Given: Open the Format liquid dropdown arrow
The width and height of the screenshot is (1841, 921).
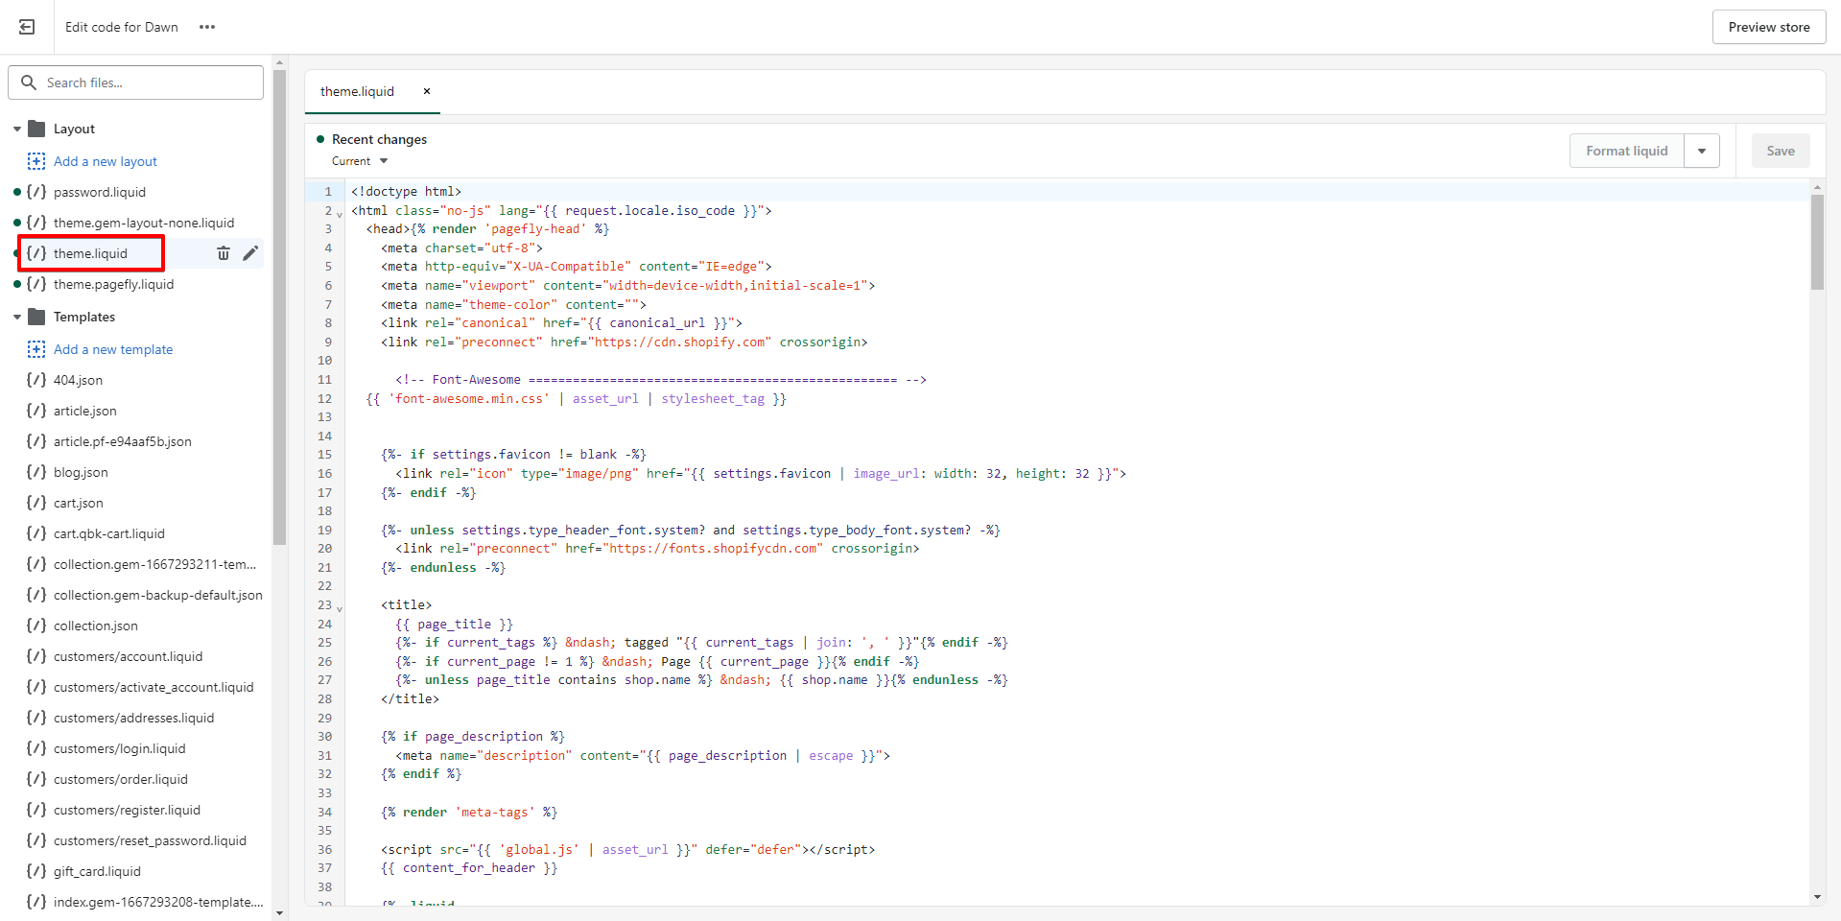Looking at the screenshot, I should [x=1702, y=151].
